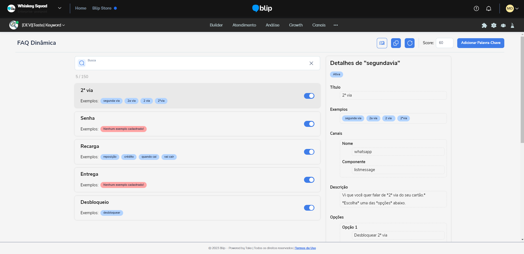
Task: Toggle the Entrega keyword switch
Action: point(309,180)
